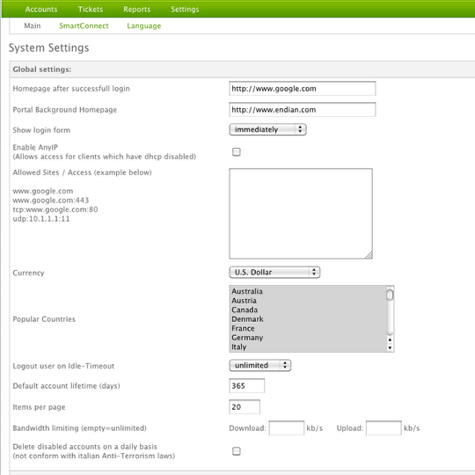Image resolution: width=475 pixels, height=475 pixels.
Task: Open the Show login form dropdown
Action: click(267, 129)
